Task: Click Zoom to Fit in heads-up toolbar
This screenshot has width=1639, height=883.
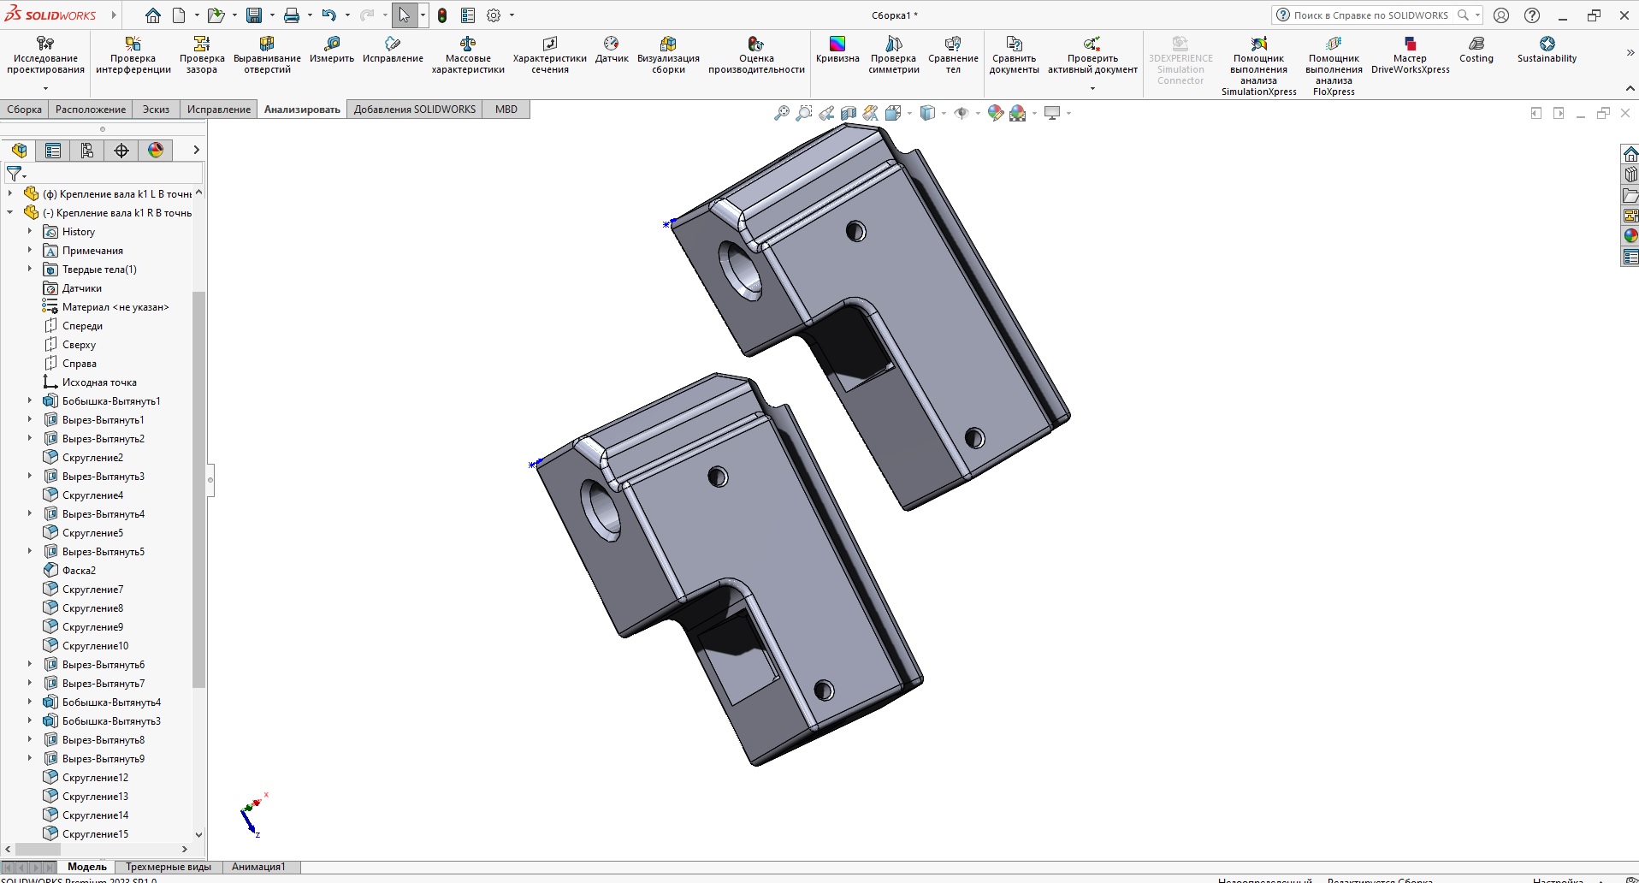Action: click(x=781, y=112)
